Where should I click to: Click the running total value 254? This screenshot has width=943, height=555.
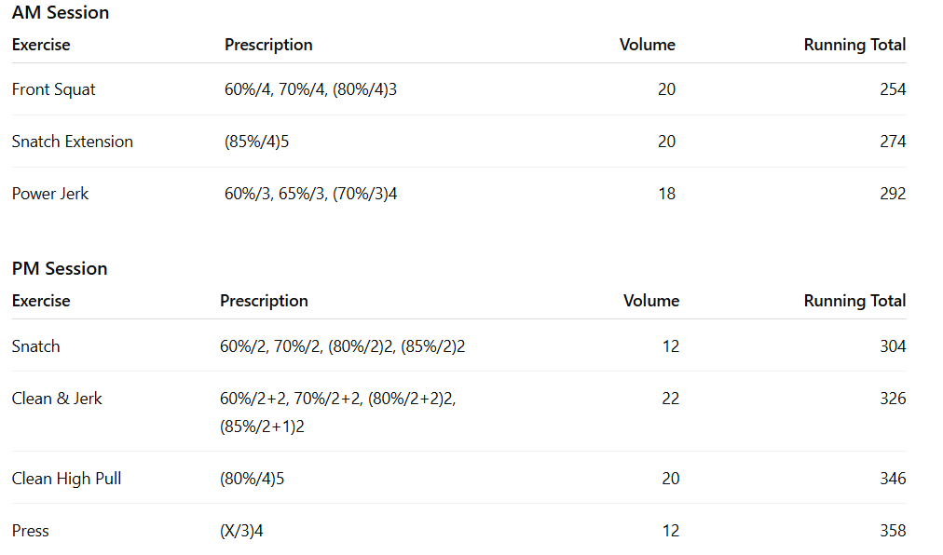tap(892, 89)
